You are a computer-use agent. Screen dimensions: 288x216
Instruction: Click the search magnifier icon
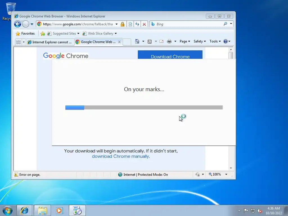point(225,24)
